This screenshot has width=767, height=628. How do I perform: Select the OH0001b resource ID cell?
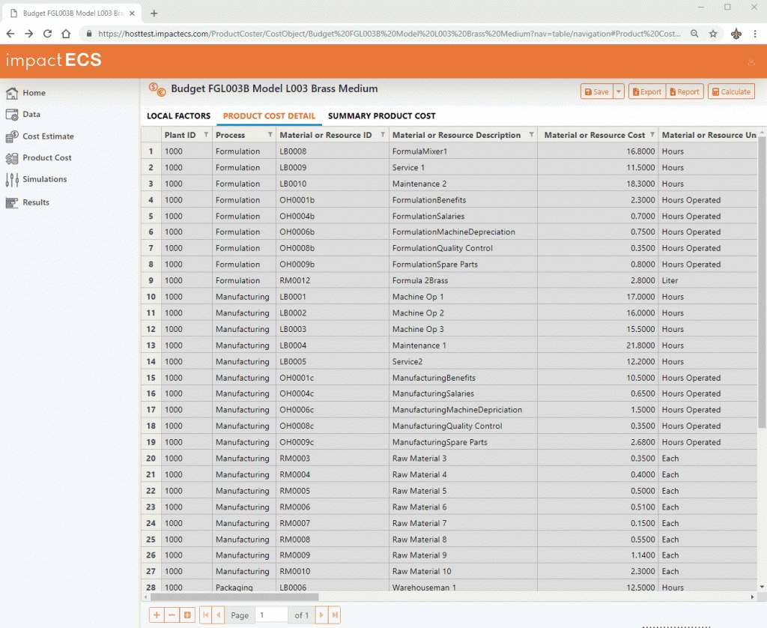[x=332, y=199]
